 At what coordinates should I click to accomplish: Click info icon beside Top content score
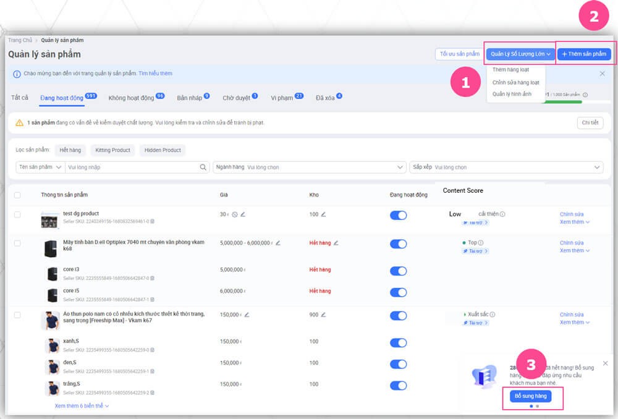tap(481, 243)
